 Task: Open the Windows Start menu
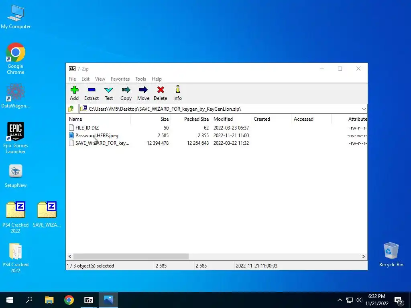[10, 300]
